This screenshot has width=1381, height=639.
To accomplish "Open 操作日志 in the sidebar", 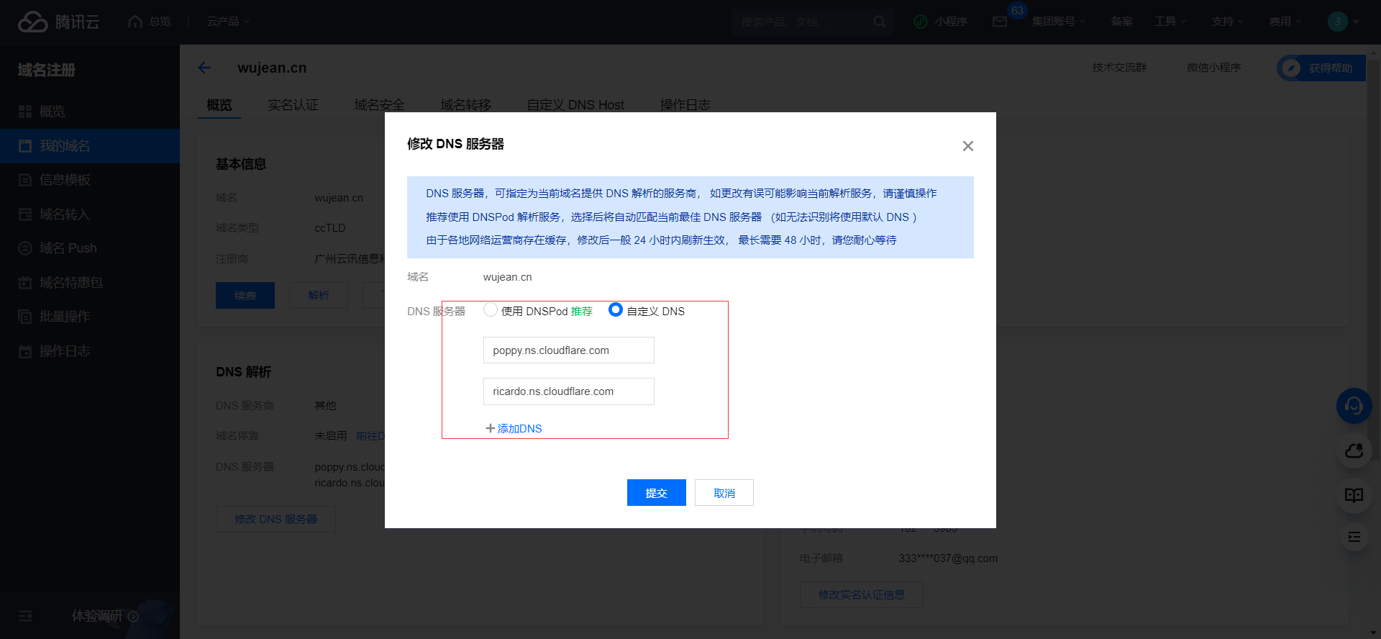I will 90,351.
